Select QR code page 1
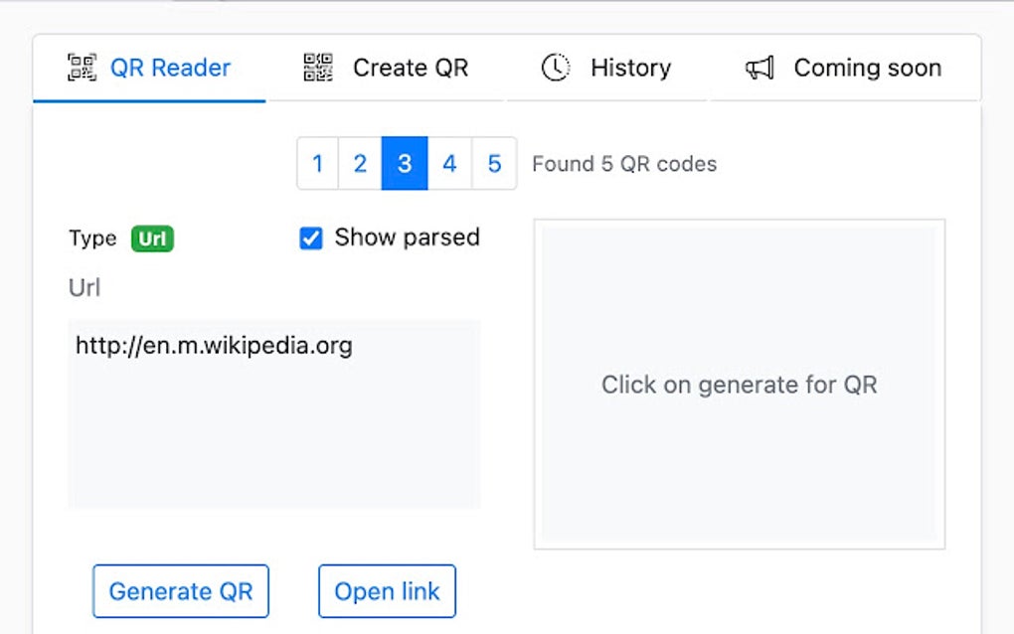This screenshot has height=634, width=1014. (316, 163)
